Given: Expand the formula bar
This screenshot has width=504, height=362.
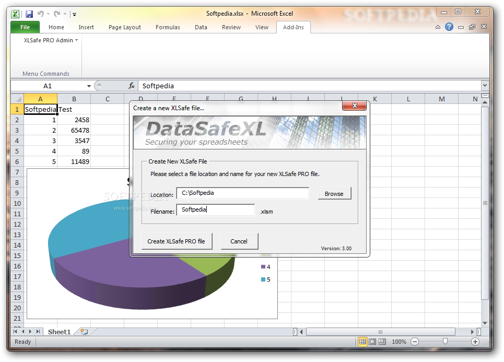Looking at the screenshot, I should point(485,86).
